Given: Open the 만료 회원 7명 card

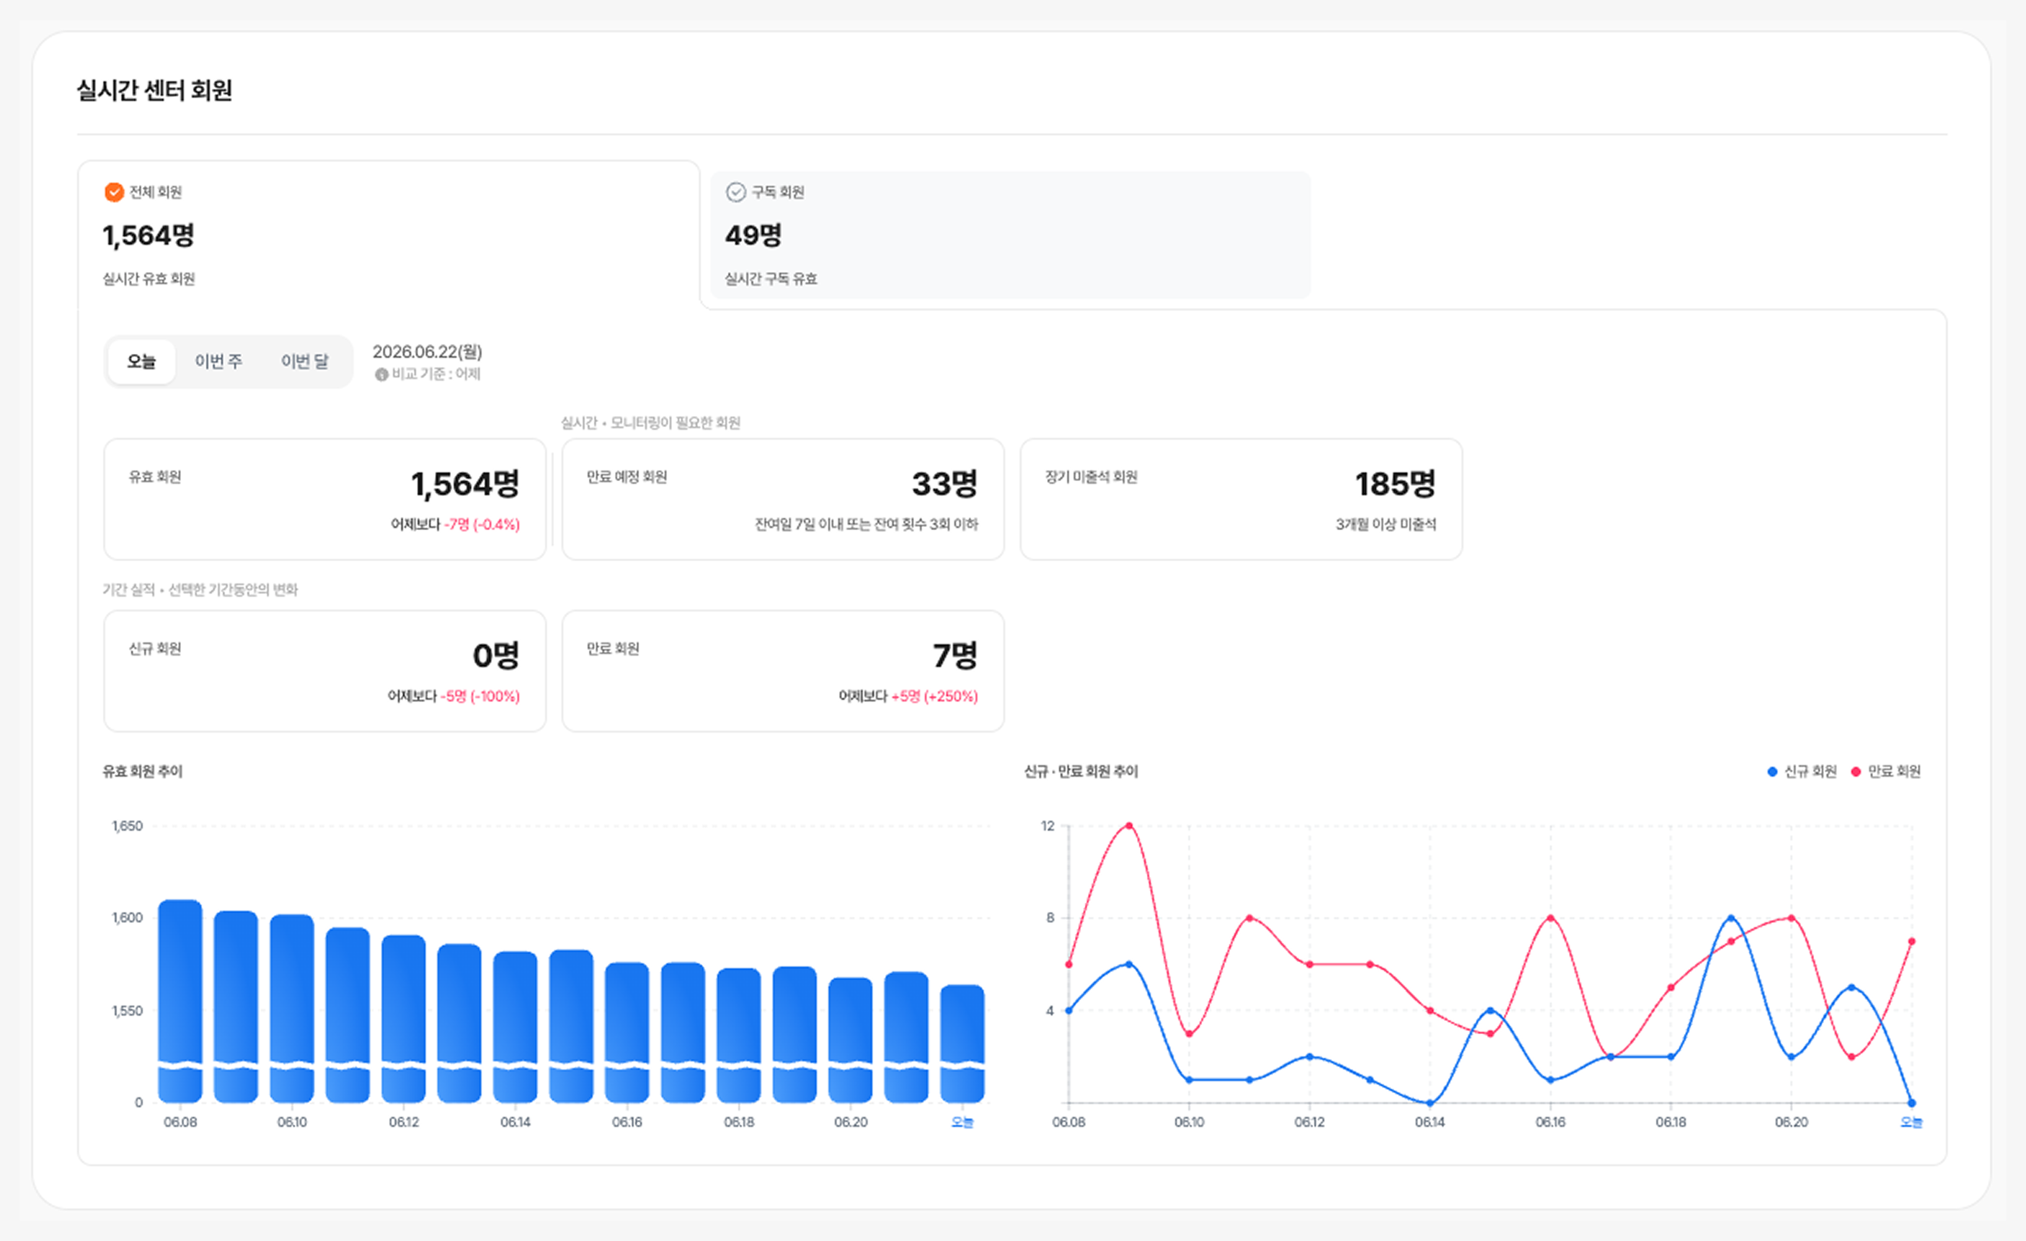Looking at the screenshot, I should pyautogui.click(x=783, y=671).
